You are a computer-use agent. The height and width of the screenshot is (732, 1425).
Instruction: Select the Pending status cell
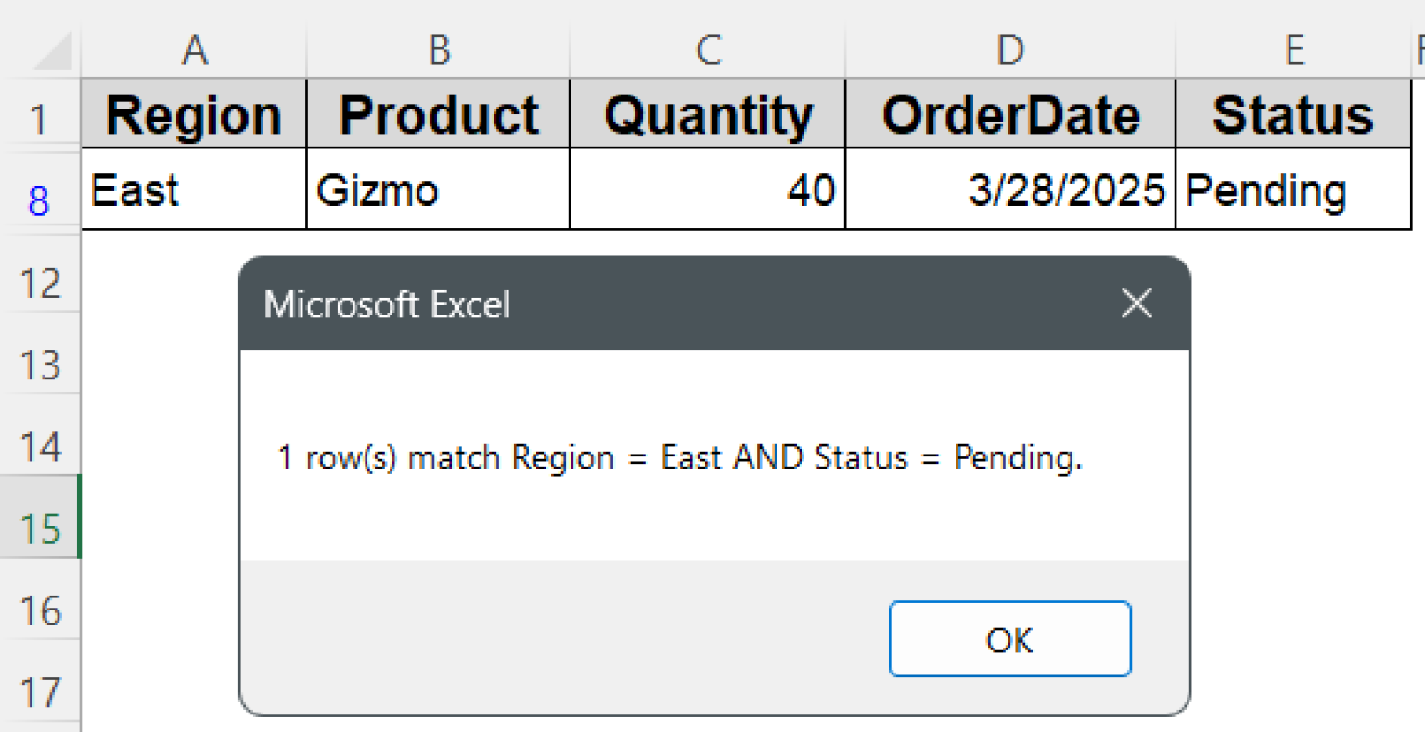point(1293,189)
